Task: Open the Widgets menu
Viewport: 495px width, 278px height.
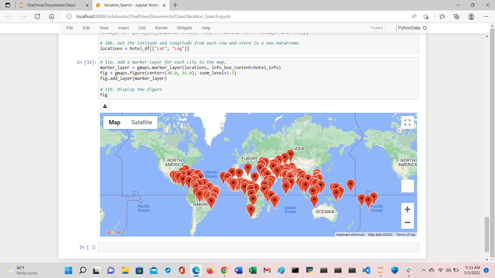Action: pos(184,28)
